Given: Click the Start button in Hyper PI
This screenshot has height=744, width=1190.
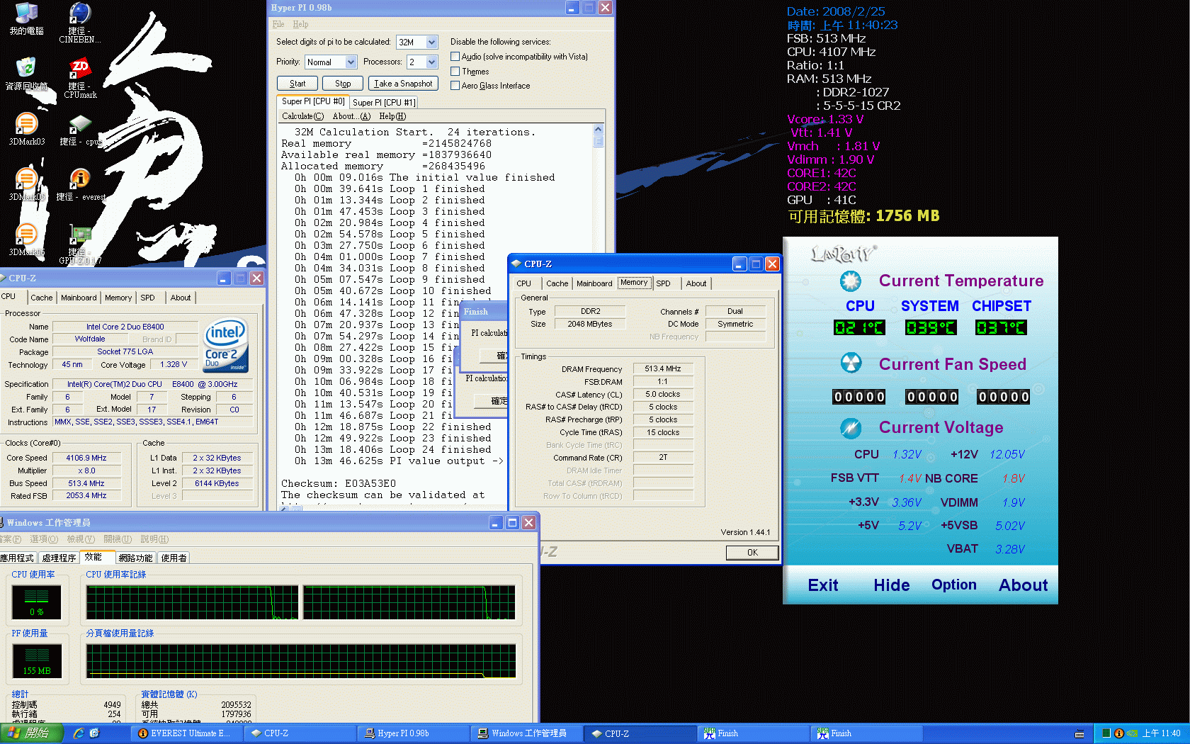Looking at the screenshot, I should (x=297, y=84).
